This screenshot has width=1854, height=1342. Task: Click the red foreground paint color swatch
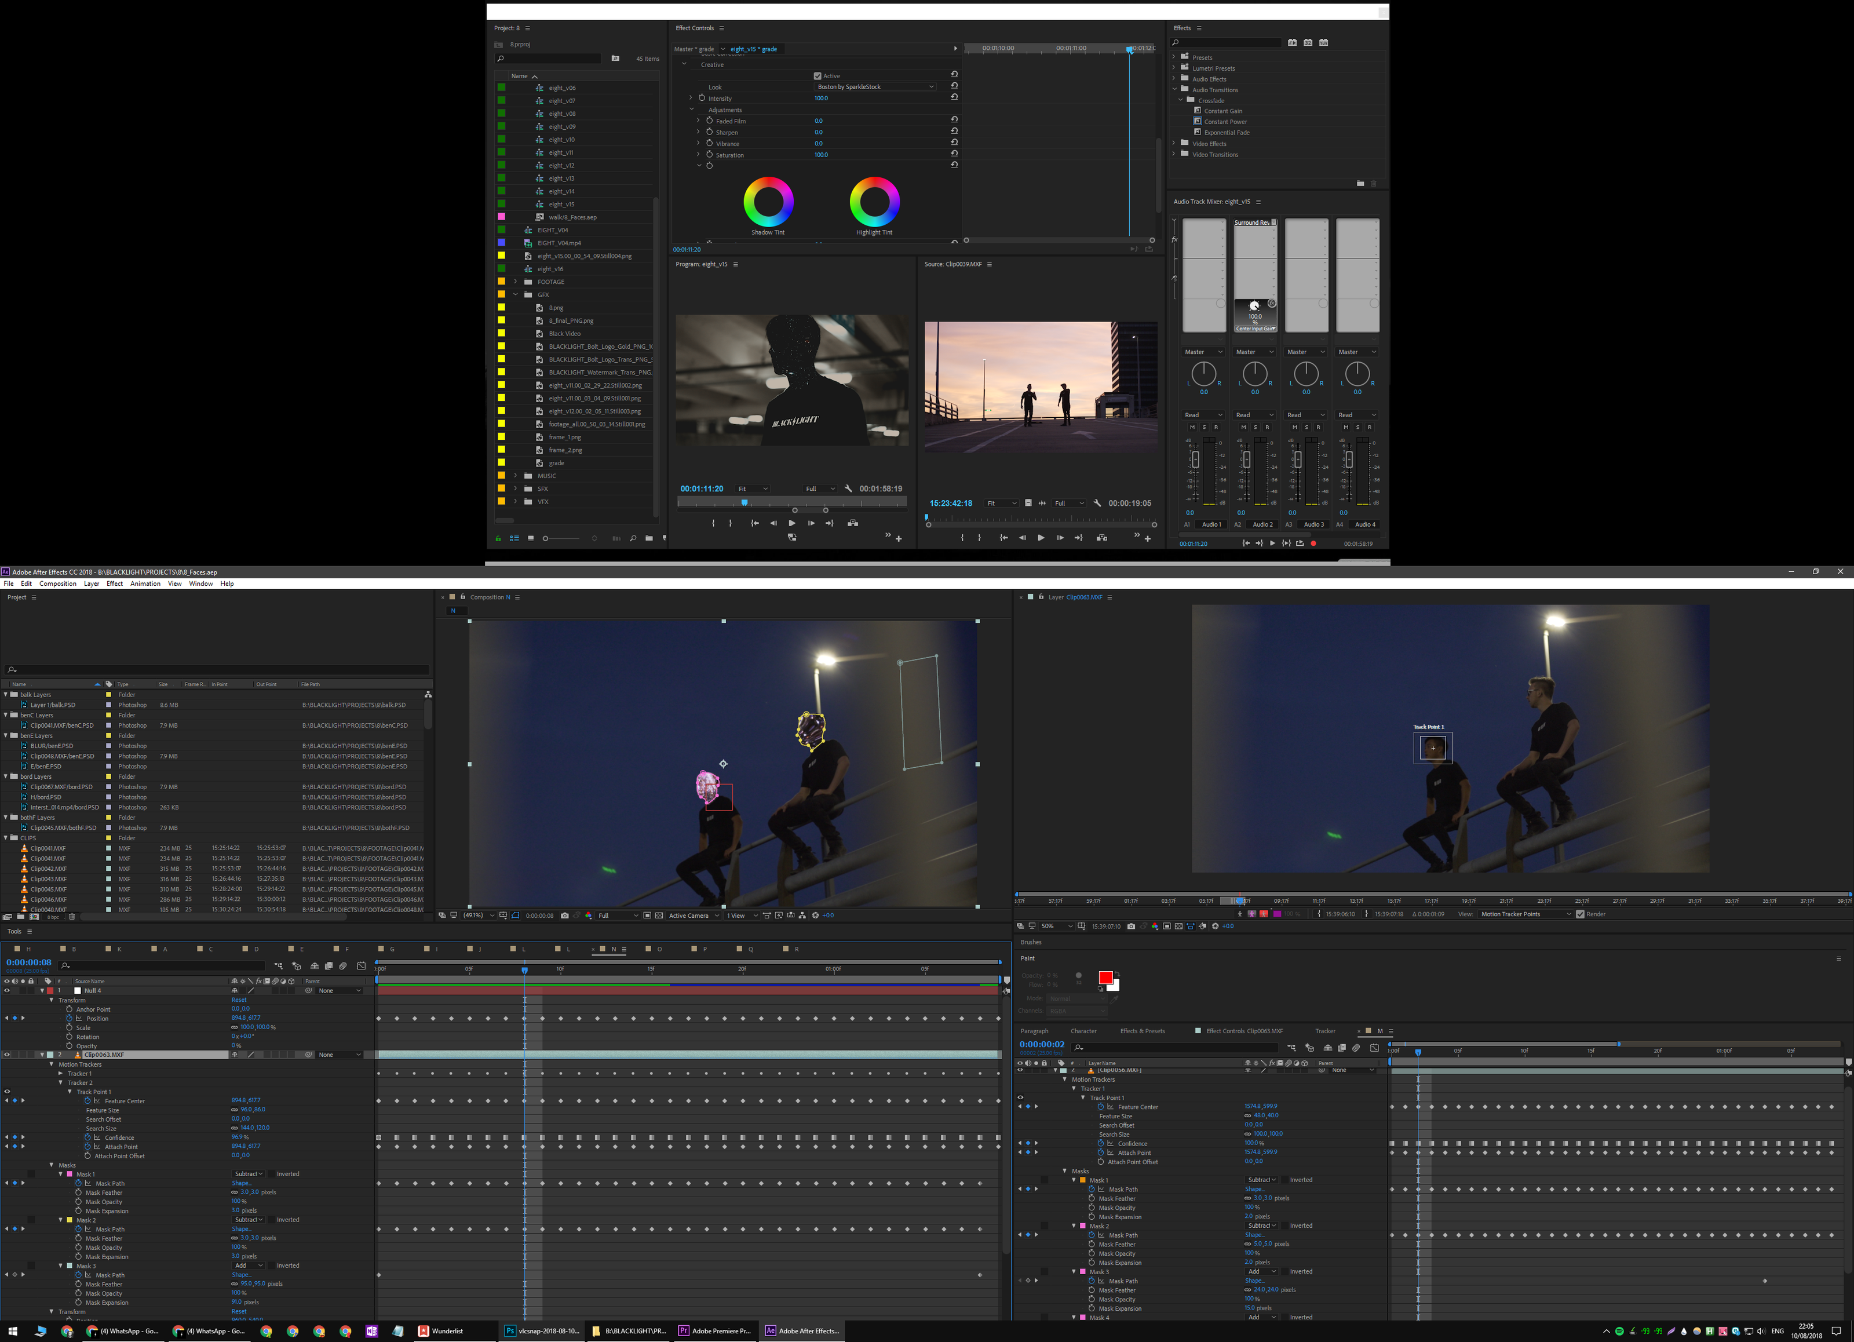coord(1105,978)
